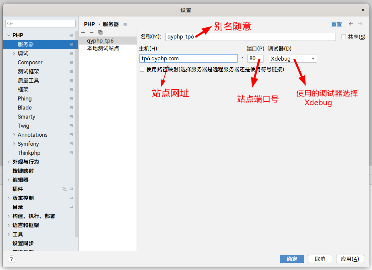Open the Xdebug debugger dropdown
The width and height of the screenshot is (372, 270).
293,59
